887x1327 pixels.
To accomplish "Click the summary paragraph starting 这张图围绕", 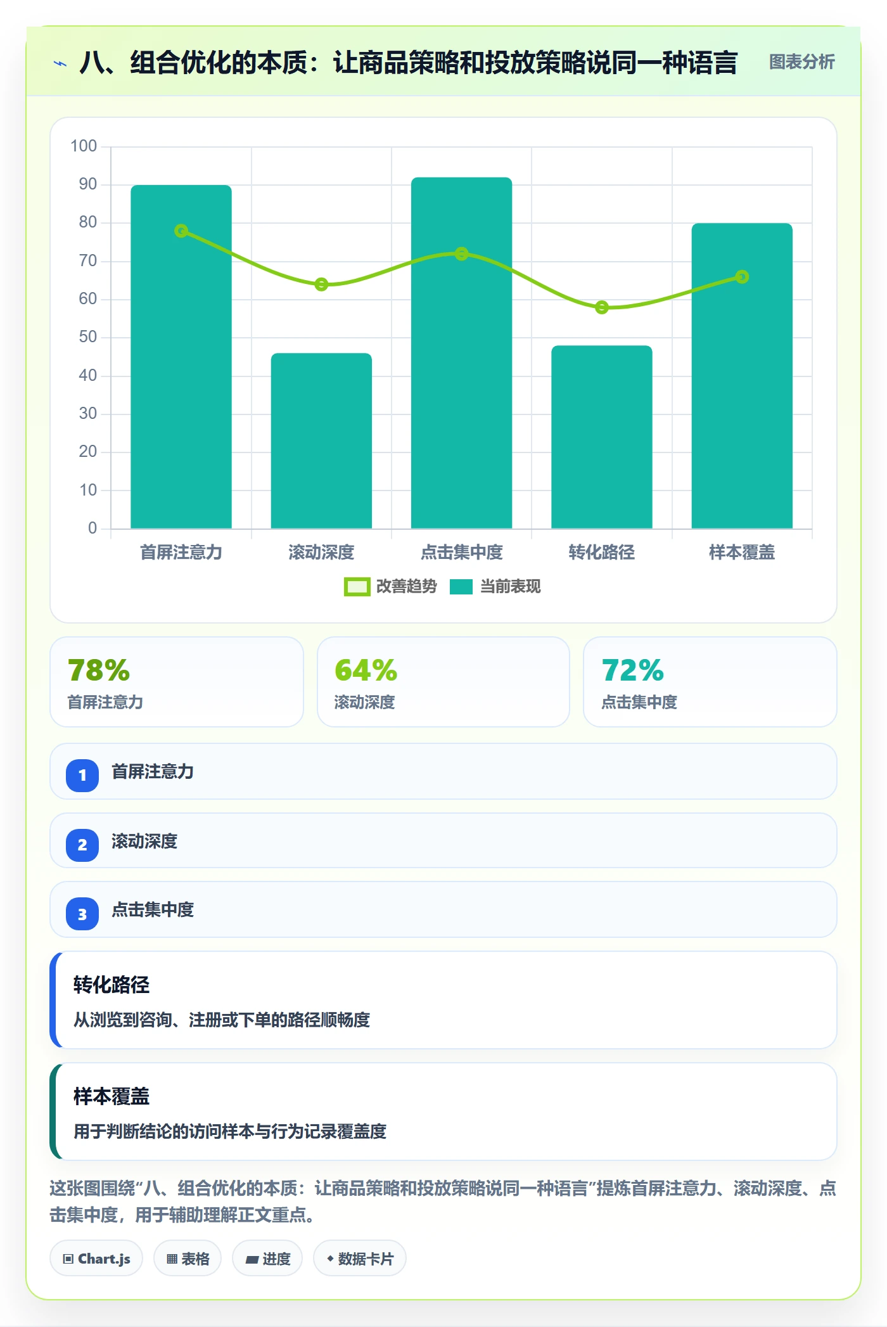I will pos(443,1202).
